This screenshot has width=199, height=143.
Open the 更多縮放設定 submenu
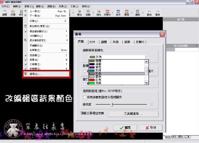pos(46,40)
